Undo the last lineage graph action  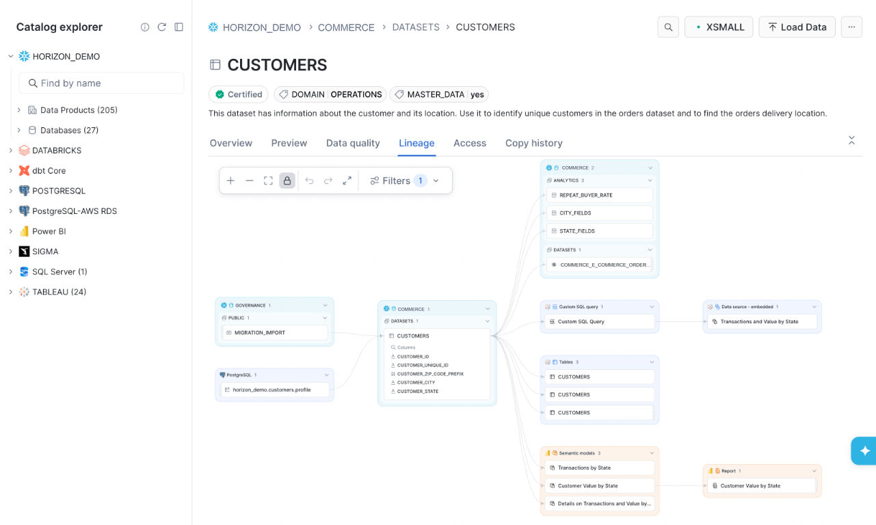(309, 180)
